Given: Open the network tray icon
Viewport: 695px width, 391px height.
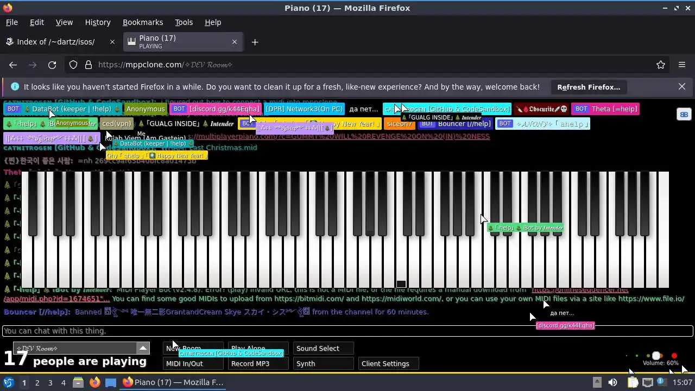Looking at the screenshot, I should point(648,382).
